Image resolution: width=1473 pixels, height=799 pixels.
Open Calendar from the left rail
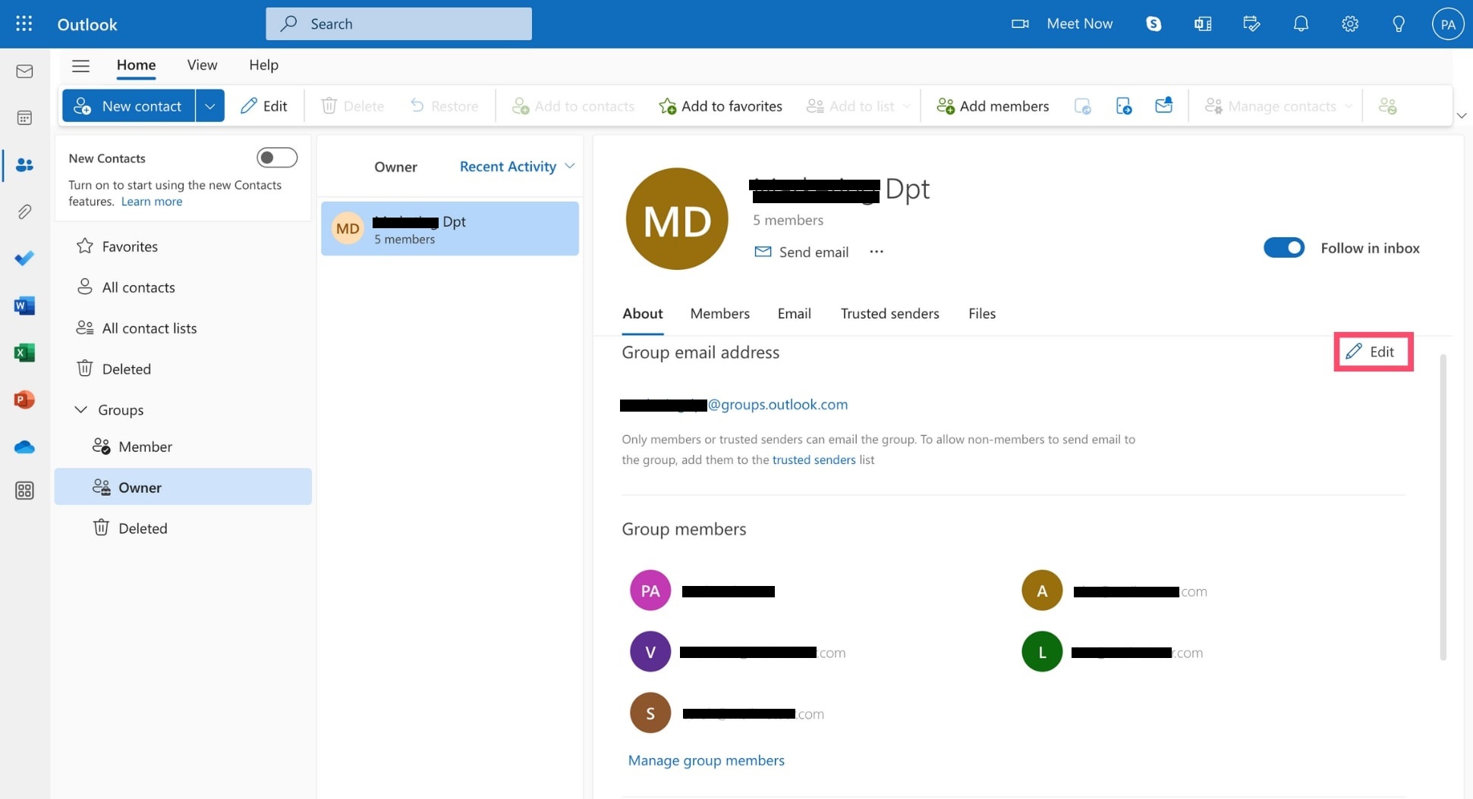point(24,117)
